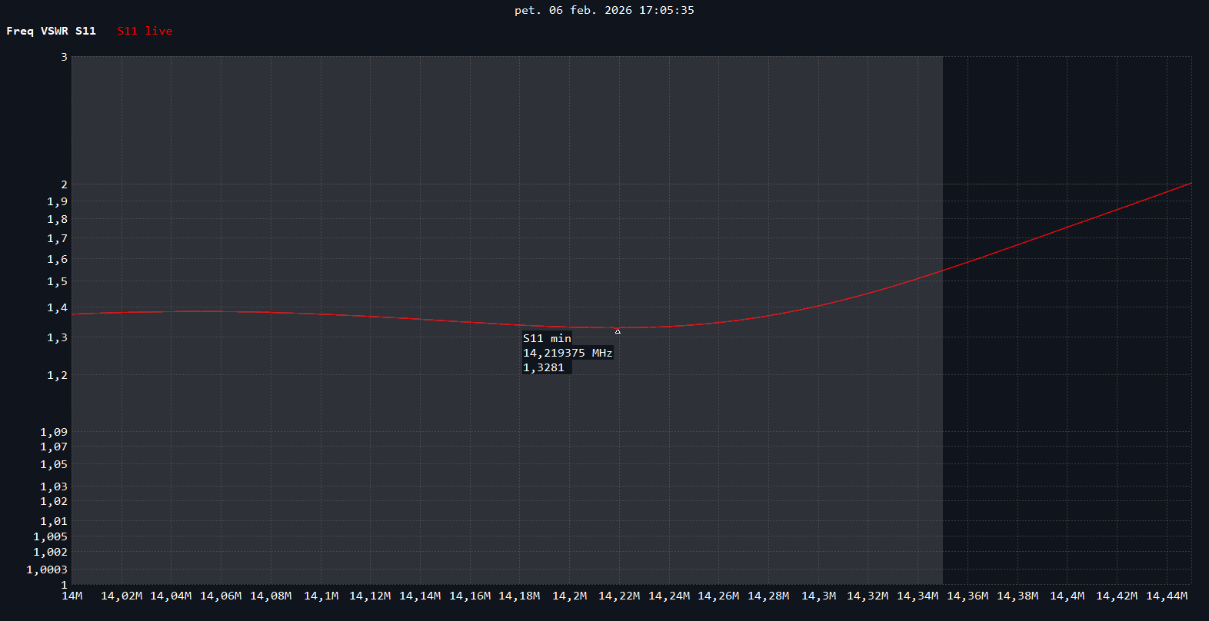The width and height of the screenshot is (1209, 621).
Task: Click the VSWR label in header
Action: pyautogui.click(x=55, y=31)
